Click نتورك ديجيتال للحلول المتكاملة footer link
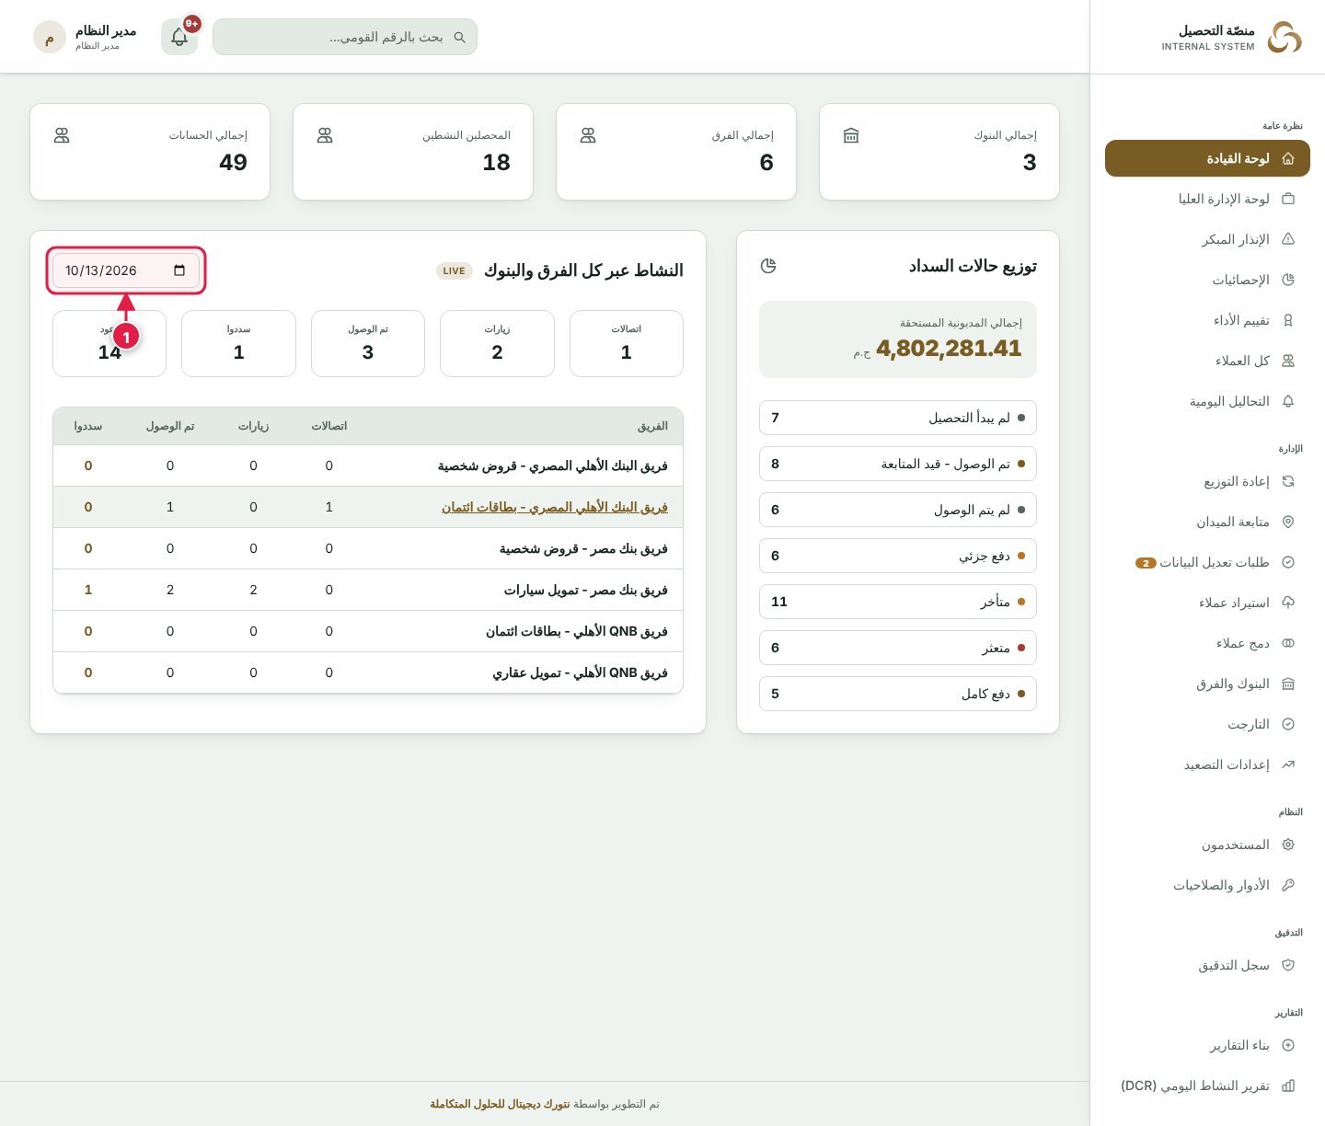The width and height of the screenshot is (1325, 1126). point(500,1104)
